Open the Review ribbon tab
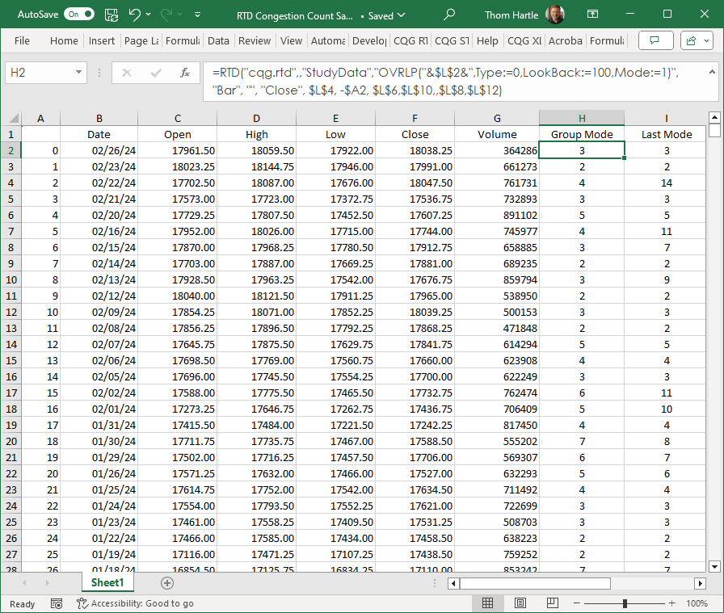The width and height of the screenshot is (724, 613). click(255, 41)
